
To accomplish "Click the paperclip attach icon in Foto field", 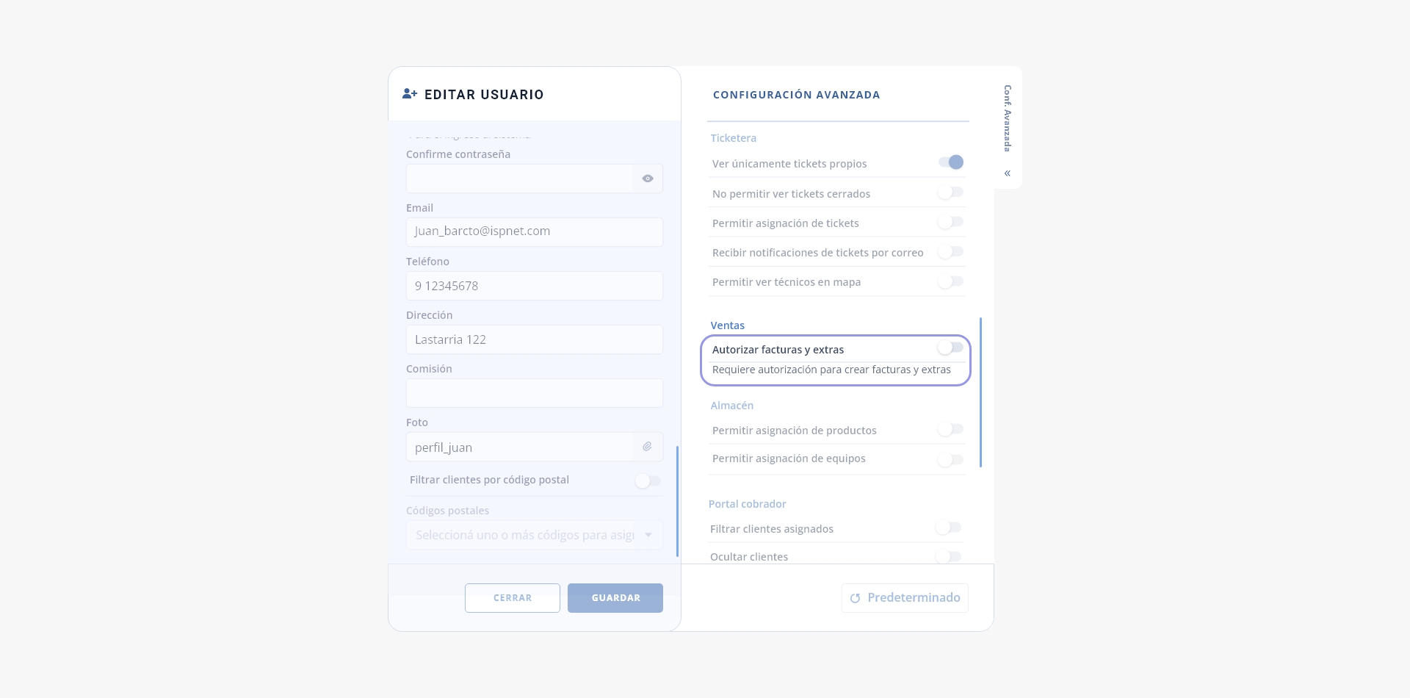I will click(647, 447).
